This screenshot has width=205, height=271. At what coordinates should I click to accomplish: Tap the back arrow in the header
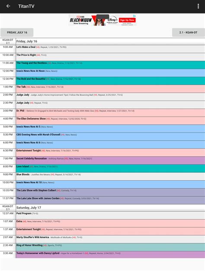pos(8,6)
